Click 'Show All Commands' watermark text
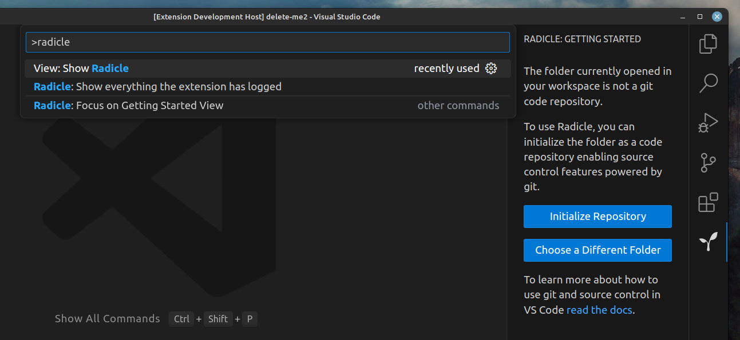Viewport: 740px width, 340px height. coord(107,318)
